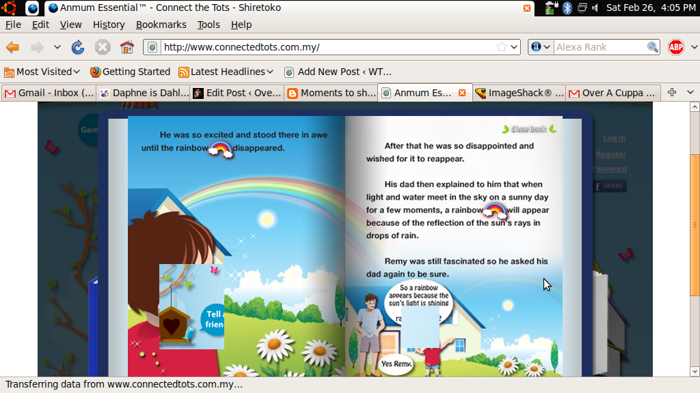This screenshot has height=393, width=700.
Task: Bookmark this page with the star icon
Action: tap(502, 47)
